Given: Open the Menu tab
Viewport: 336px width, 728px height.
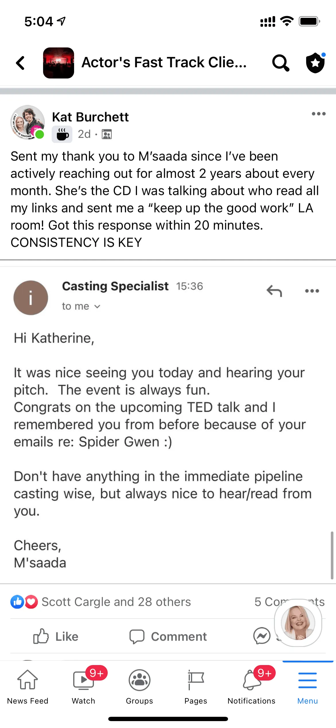Looking at the screenshot, I should point(308,686).
